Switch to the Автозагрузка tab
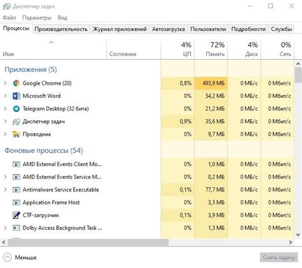302x268 pixels. point(168,29)
